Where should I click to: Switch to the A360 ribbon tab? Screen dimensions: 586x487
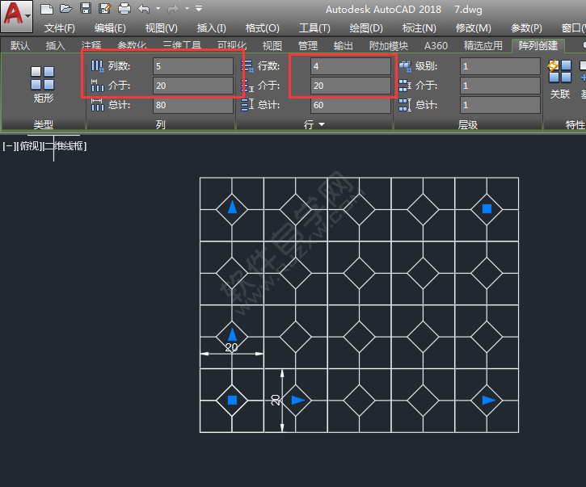click(x=436, y=45)
